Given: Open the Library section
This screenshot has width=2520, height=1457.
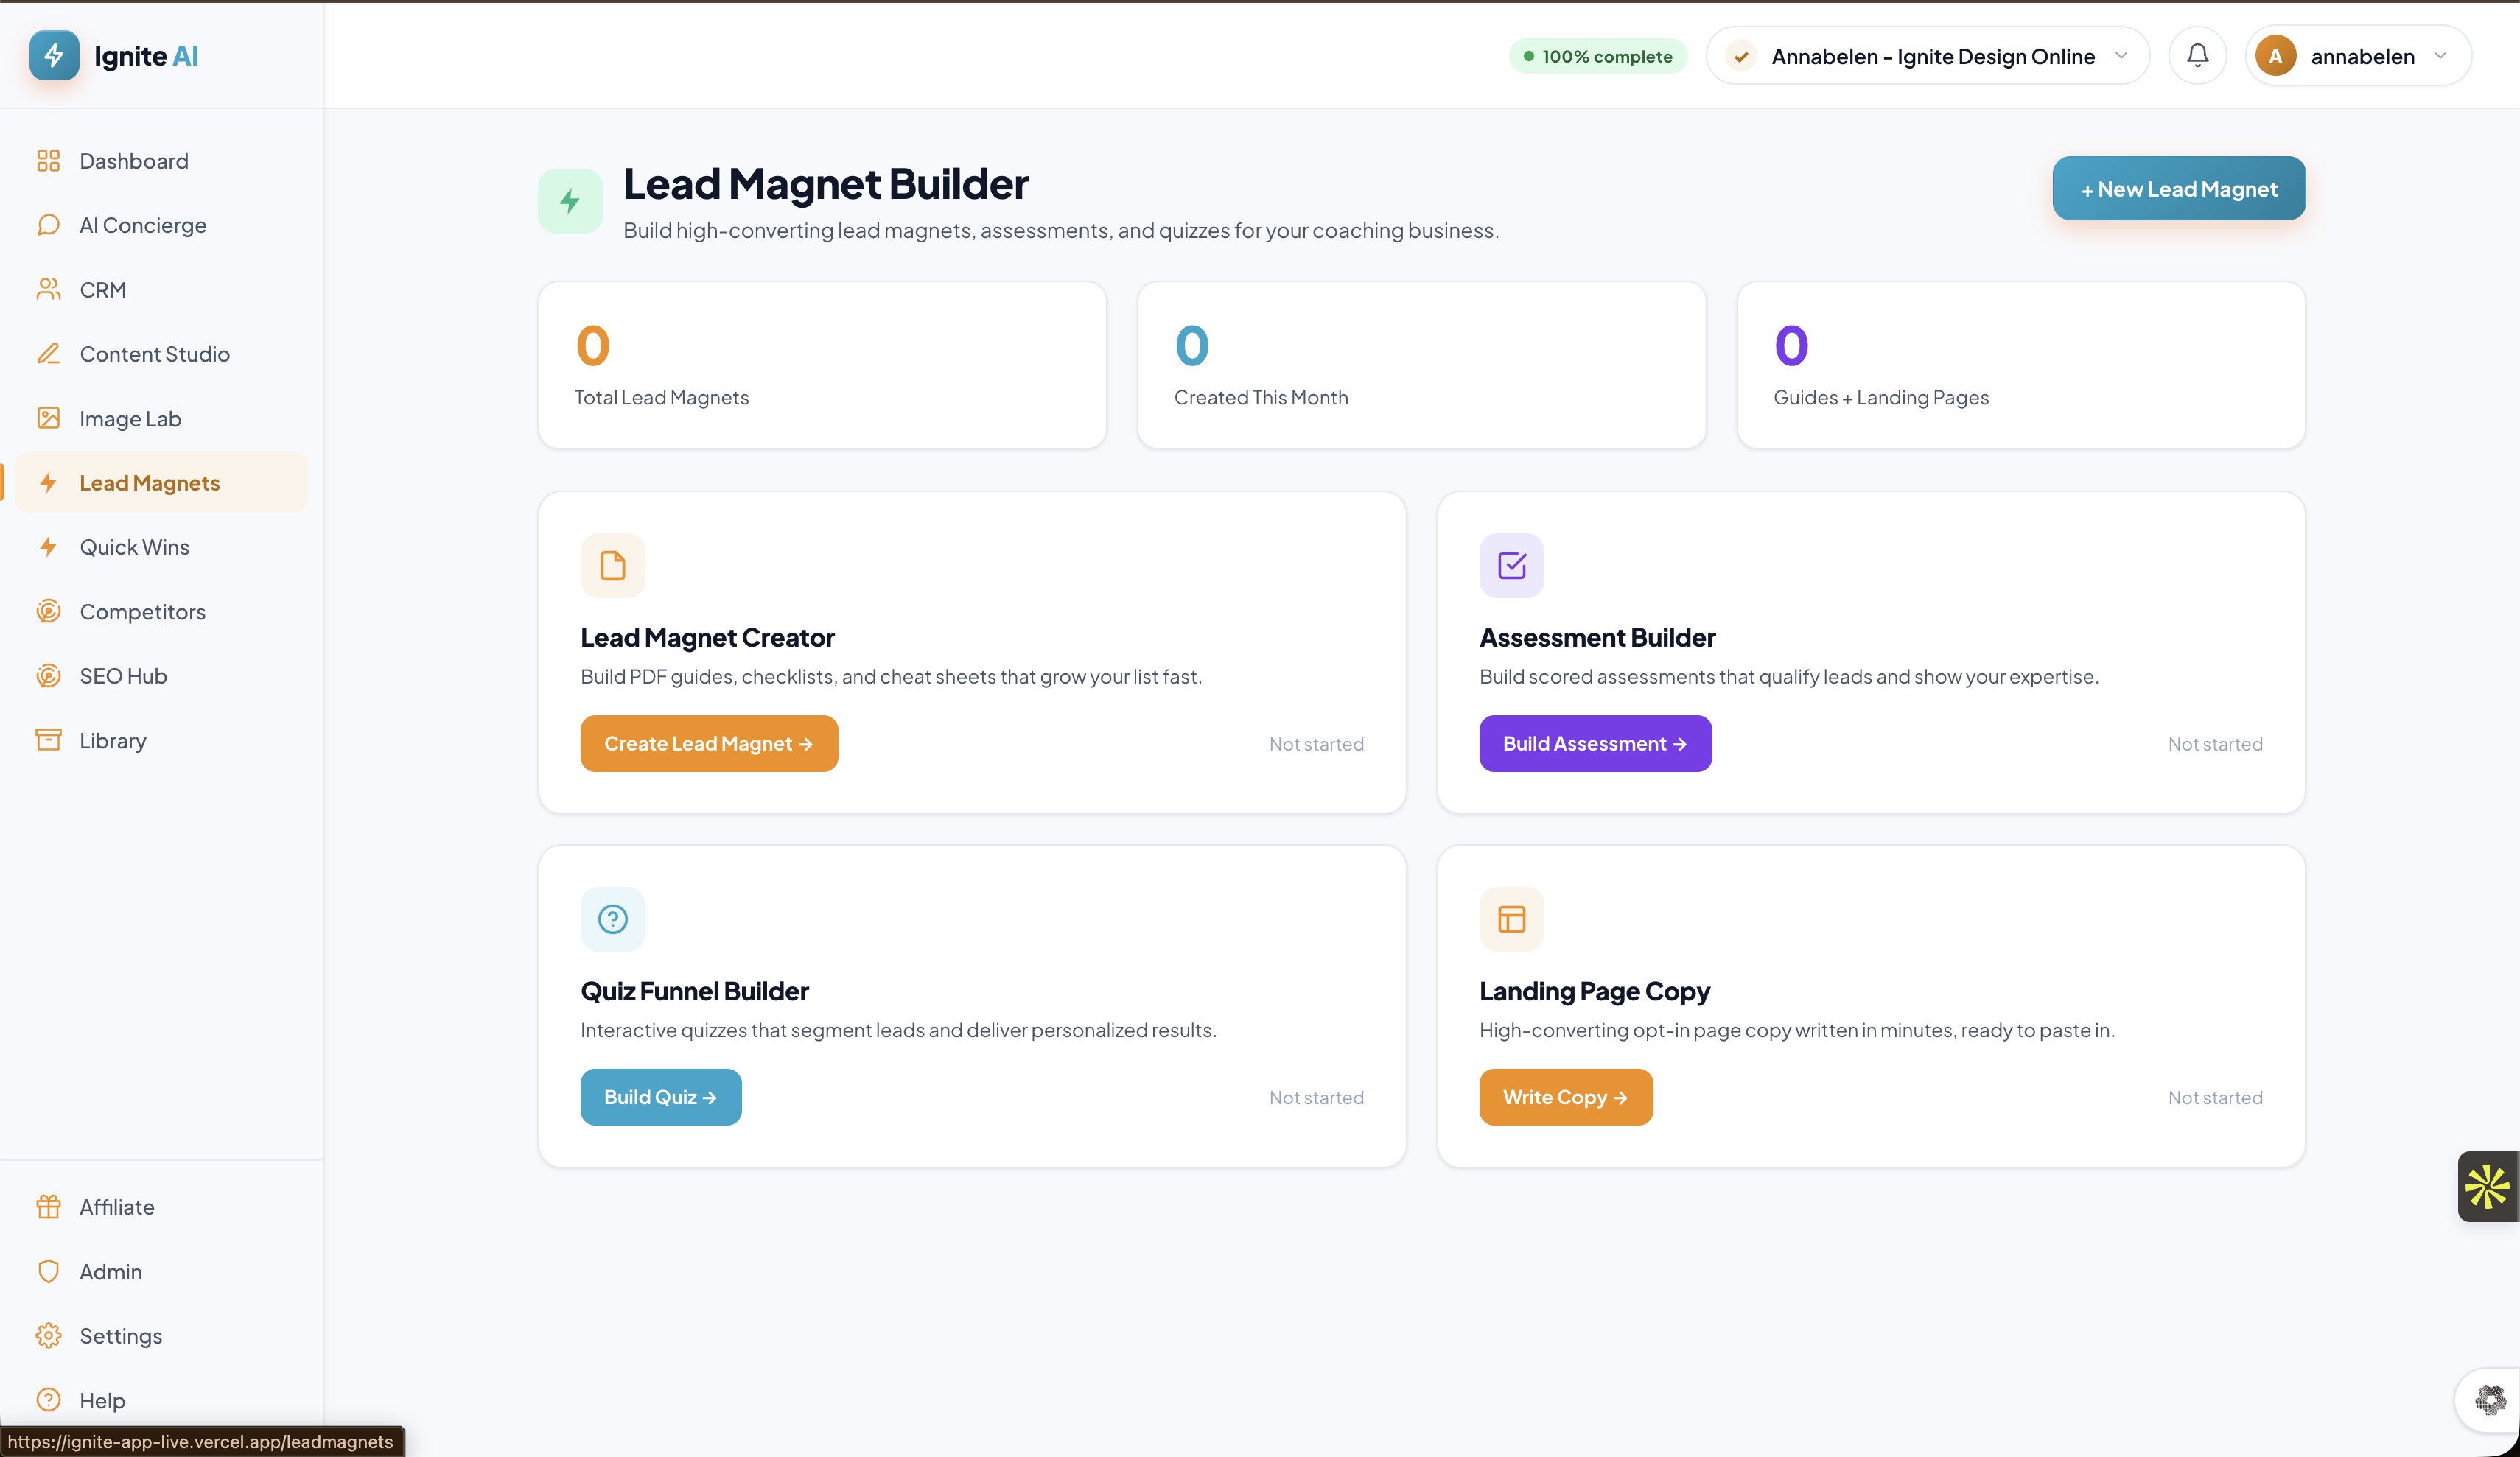Looking at the screenshot, I should [x=161, y=740].
